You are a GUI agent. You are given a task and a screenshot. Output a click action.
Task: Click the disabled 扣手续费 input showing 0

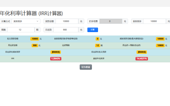point(111,21)
